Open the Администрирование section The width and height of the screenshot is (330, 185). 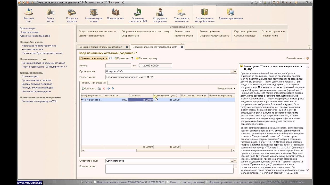pos(230,14)
